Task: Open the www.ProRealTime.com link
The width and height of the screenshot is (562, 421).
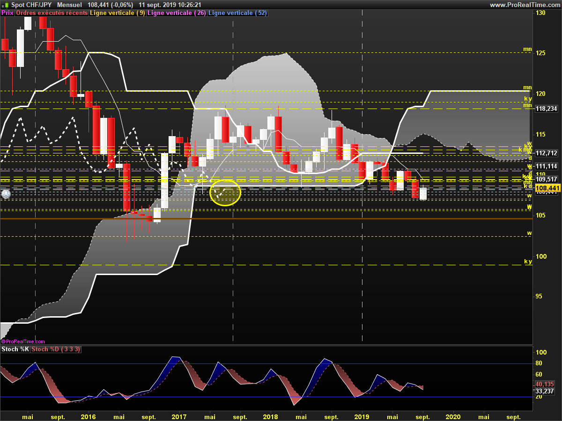Action: (525, 5)
